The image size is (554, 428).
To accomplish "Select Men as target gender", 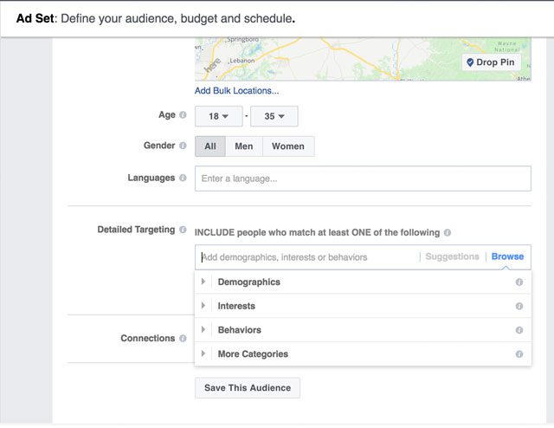I will pyautogui.click(x=244, y=146).
